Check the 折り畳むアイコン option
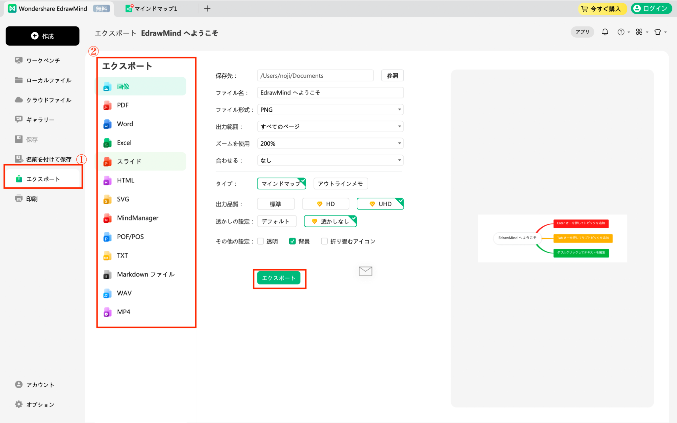 324,241
